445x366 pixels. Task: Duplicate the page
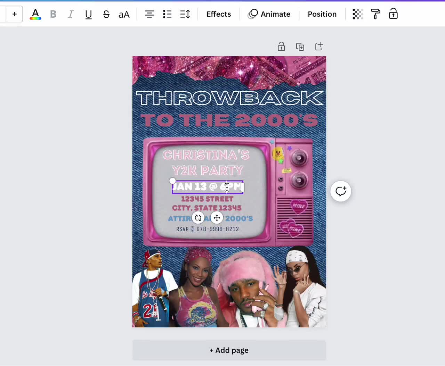click(300, 47)
